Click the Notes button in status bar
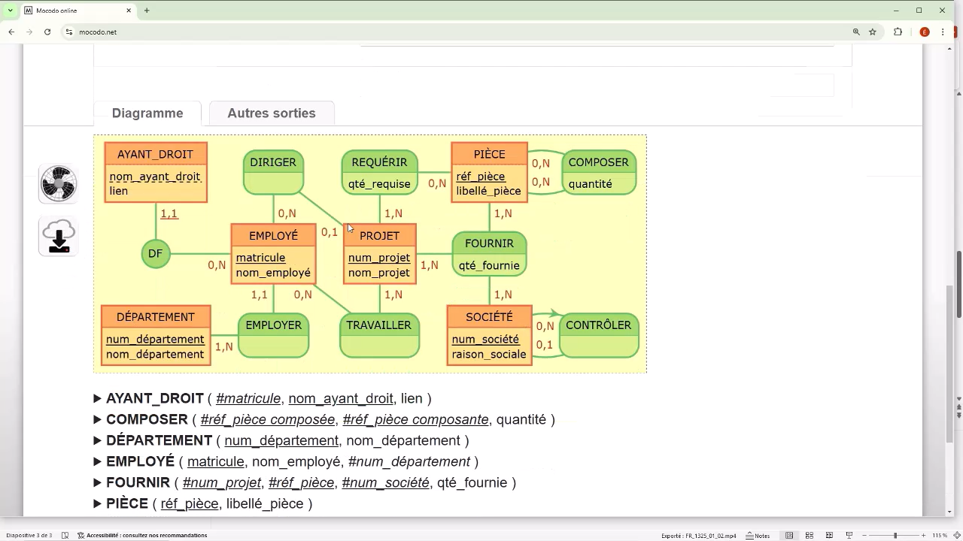 tap(758, 536)
